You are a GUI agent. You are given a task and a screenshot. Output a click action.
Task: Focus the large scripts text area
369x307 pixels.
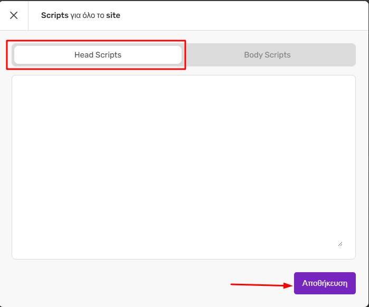[184, 167]
